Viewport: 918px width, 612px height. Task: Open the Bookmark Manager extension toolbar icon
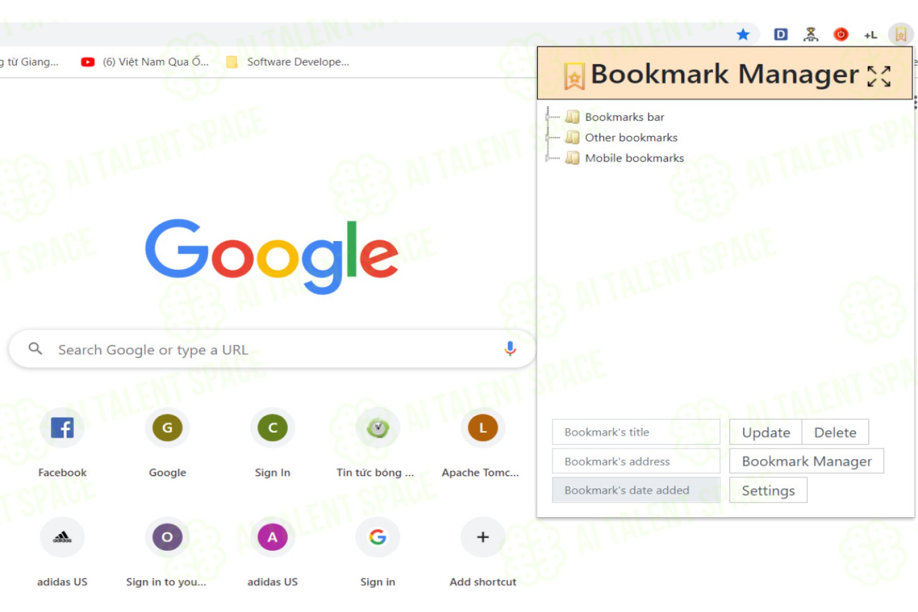point(901,34)
